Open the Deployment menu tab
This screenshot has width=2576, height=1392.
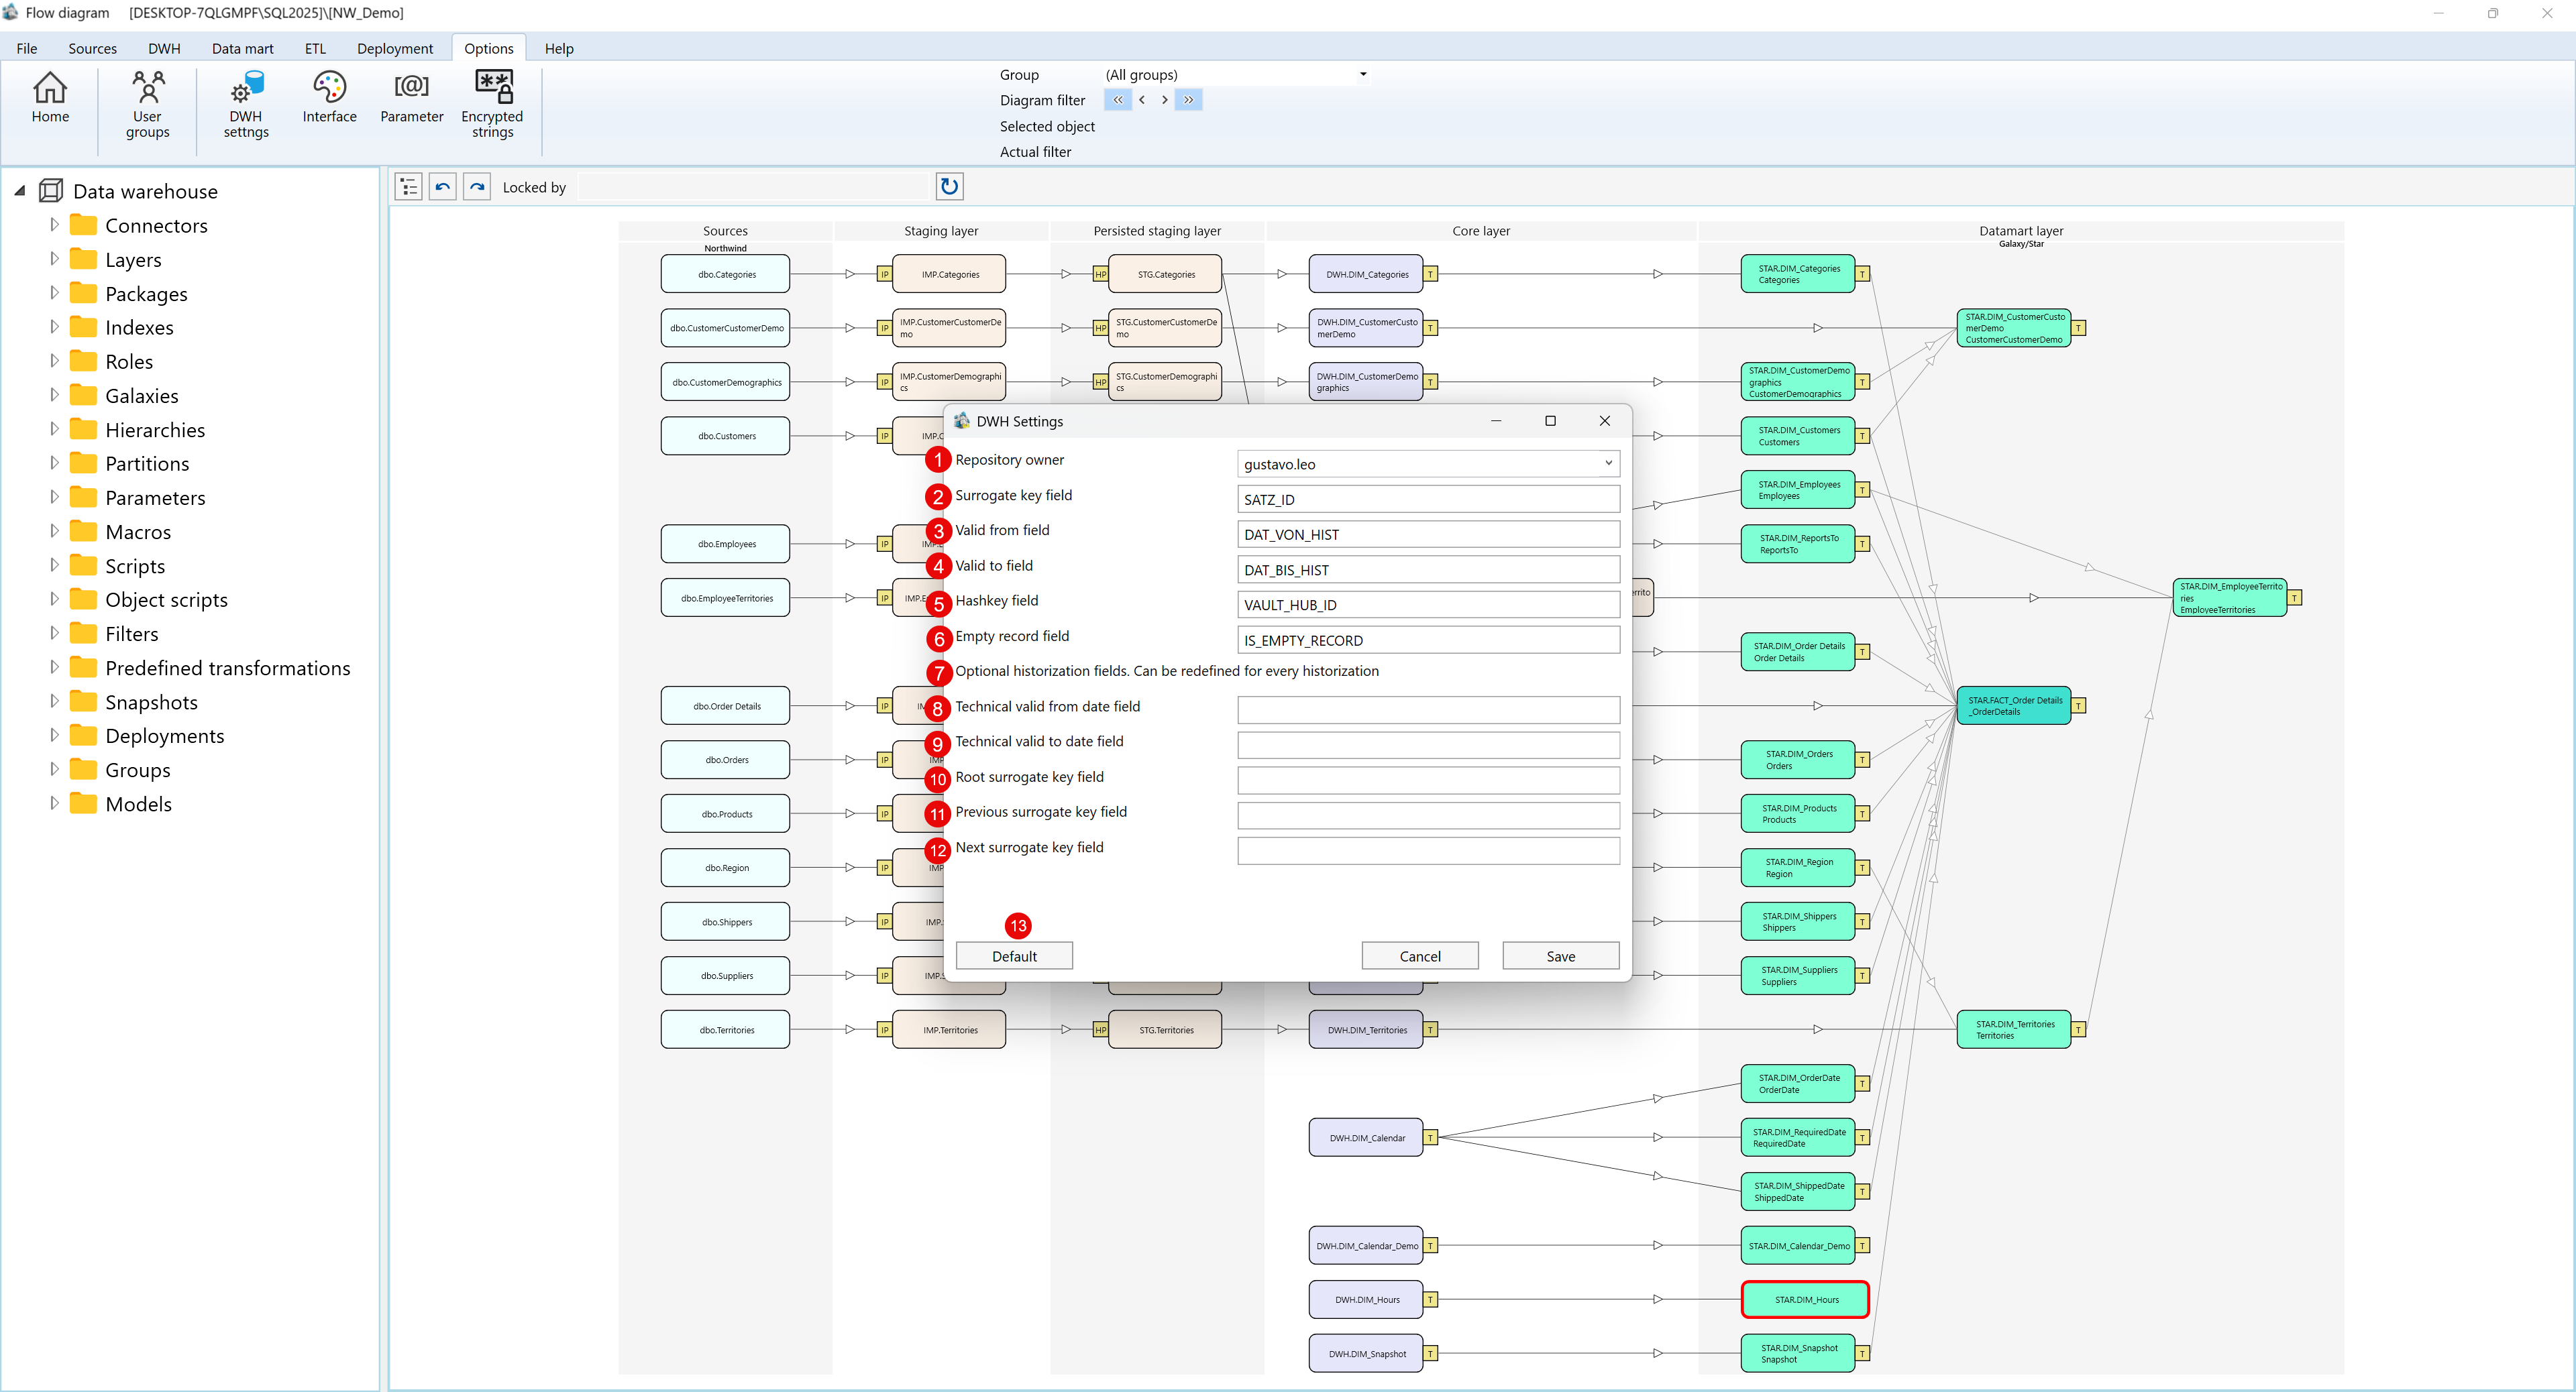394,48
